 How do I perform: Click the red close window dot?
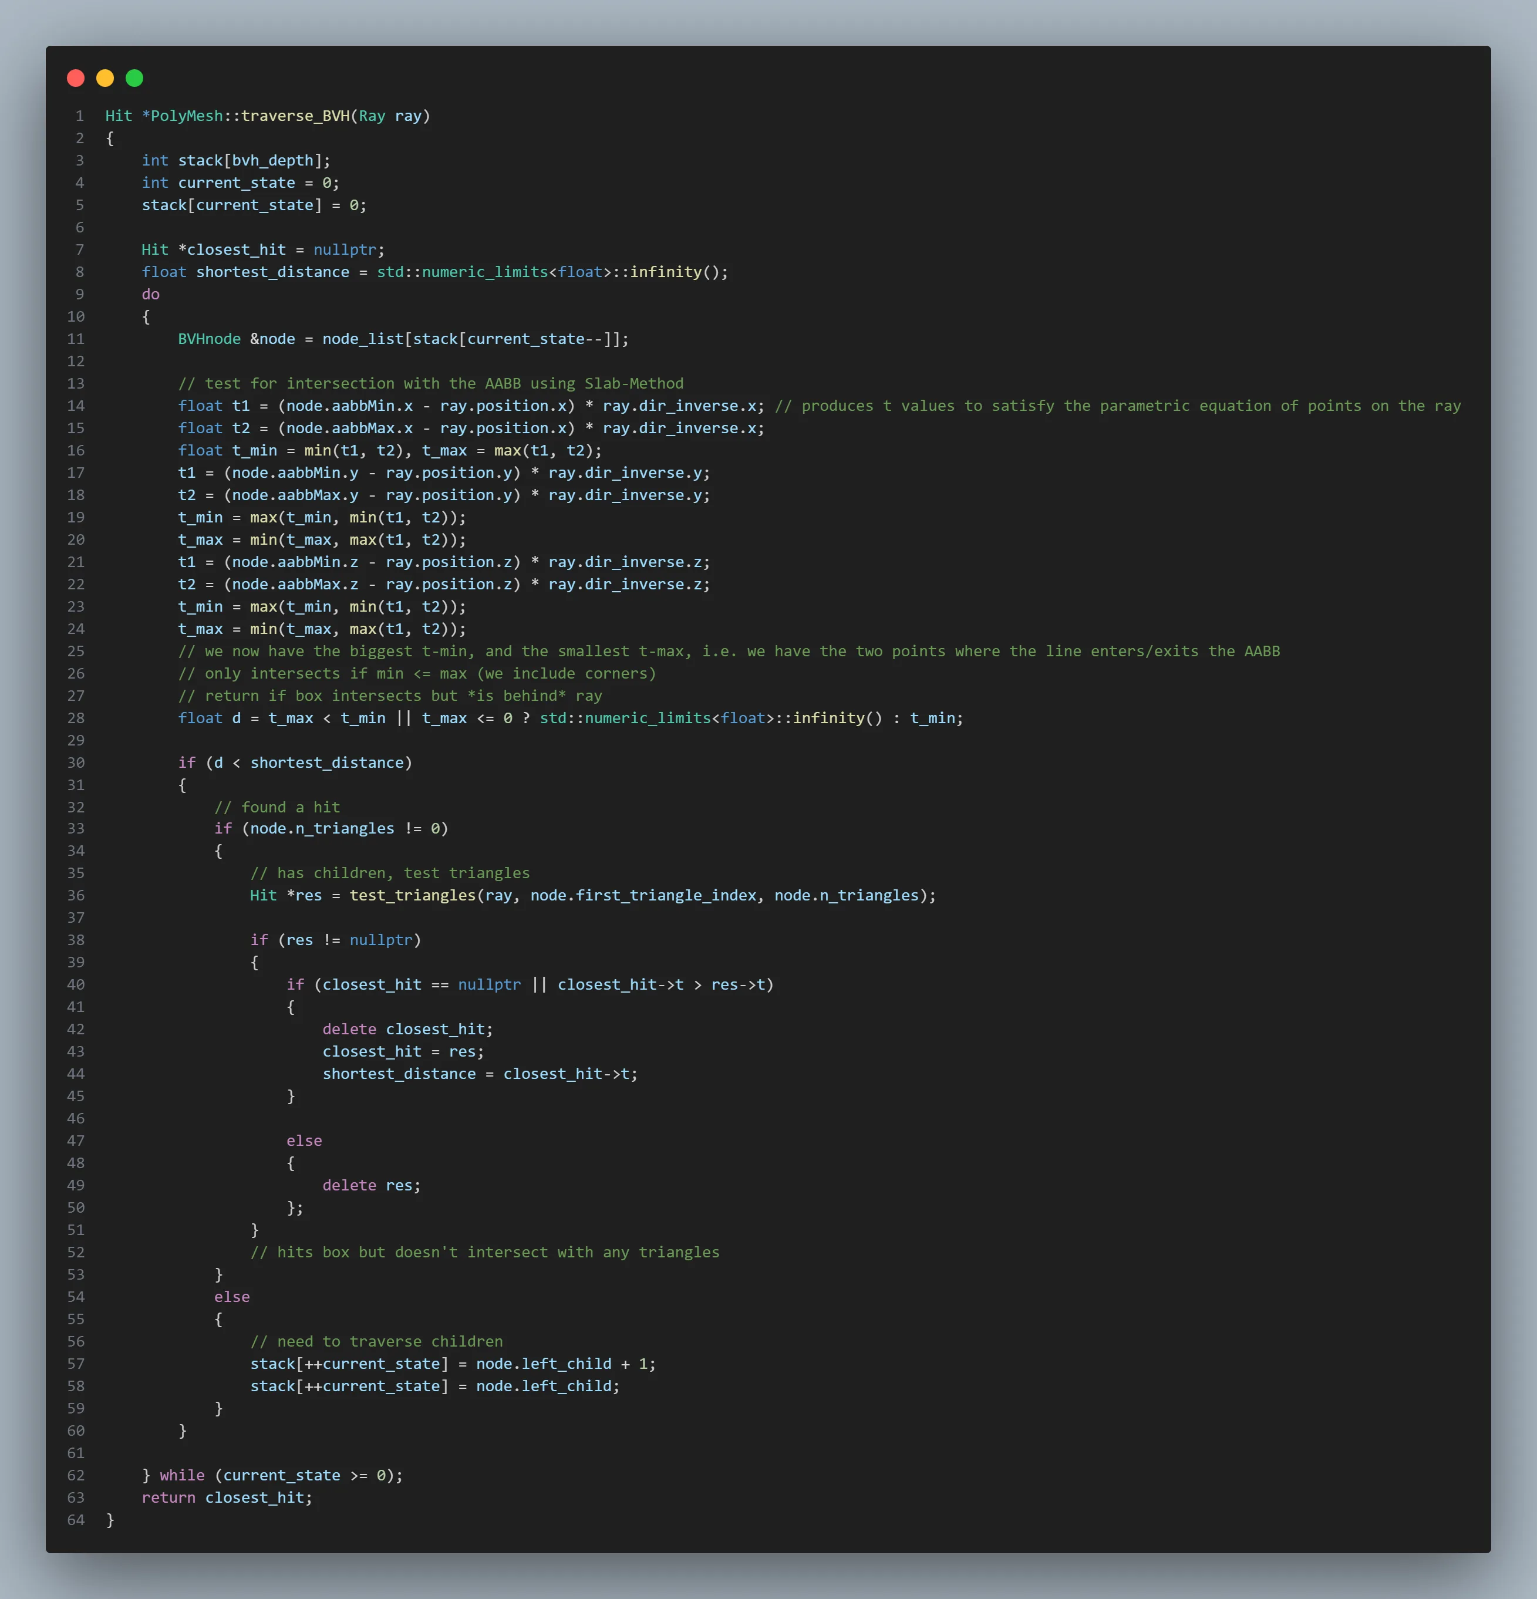pos(76,78)
